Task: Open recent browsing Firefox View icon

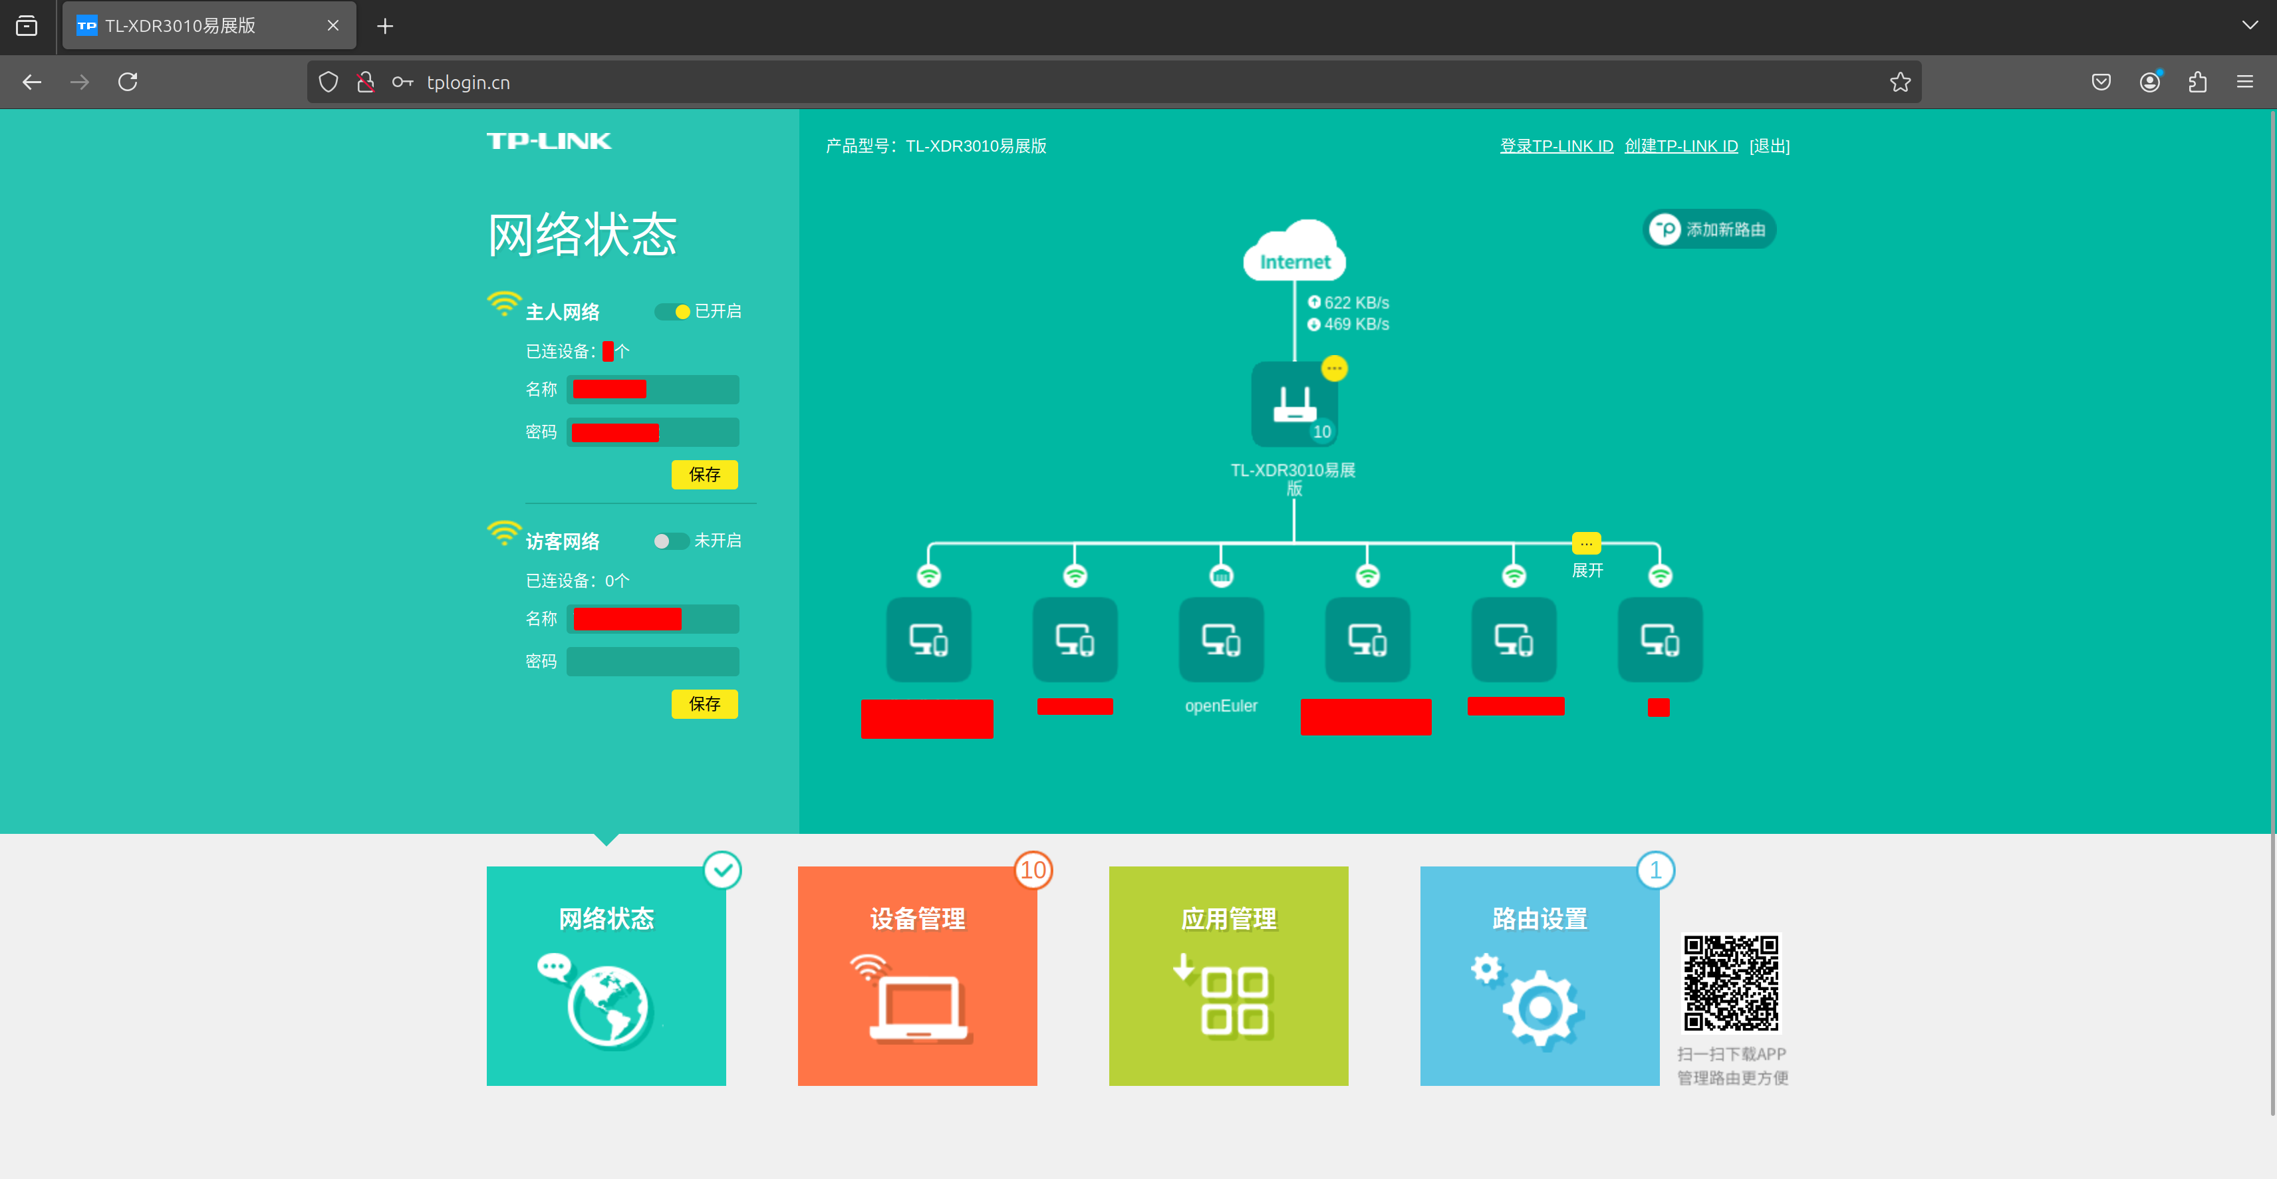Action: click(x=27, y=26)
